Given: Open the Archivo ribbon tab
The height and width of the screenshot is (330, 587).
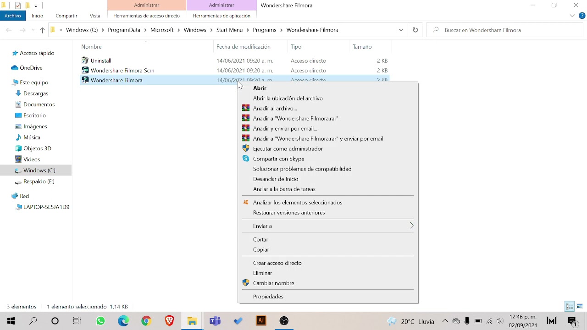Looking at the screenshot, I should pos(13,16).
